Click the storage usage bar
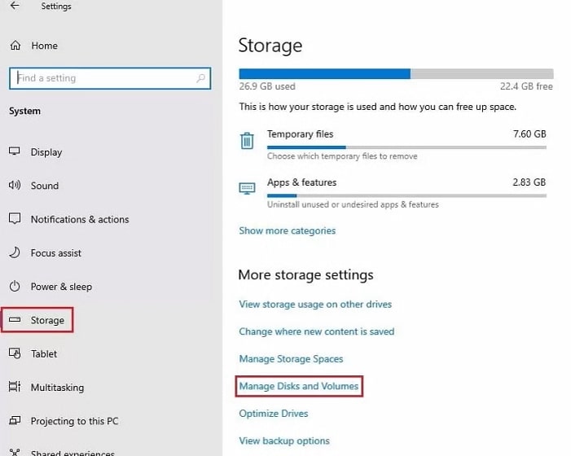The width and height of the screenshot is (571, 456). pyautogui.click(x=396, y=74)
